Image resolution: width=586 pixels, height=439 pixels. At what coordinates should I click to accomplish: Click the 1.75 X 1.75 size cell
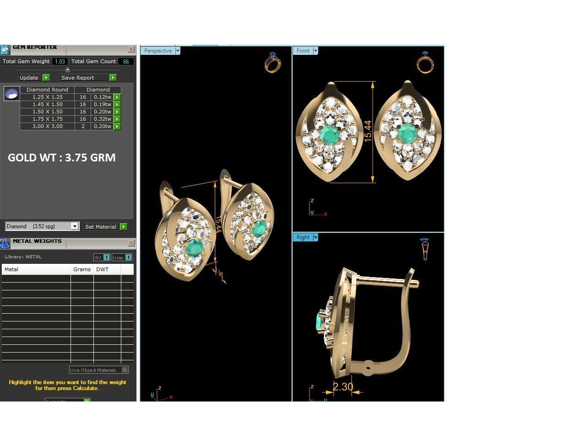[48, 119]
